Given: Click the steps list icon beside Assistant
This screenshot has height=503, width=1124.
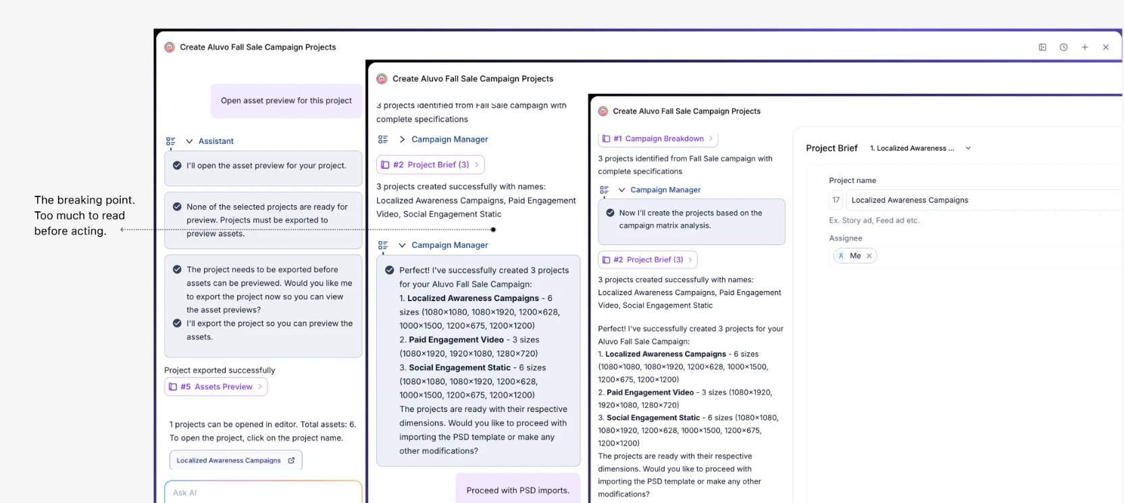Looking at the screenshot, I should (x=171, y=142).
